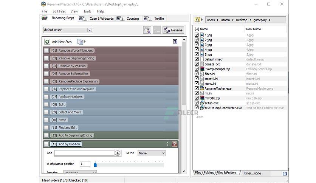The width and height of the screenshot is (316, 183).
Task: Click the Rename button
Action: coord(173,30)
